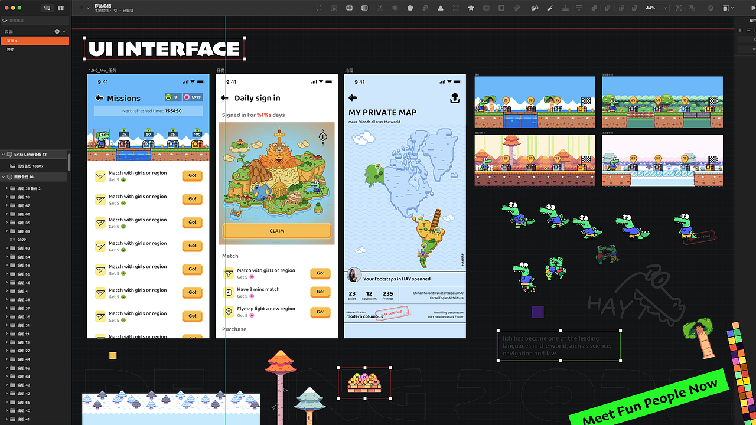Expand group 编组 35 备份 2
This screenshot has height=425, width=756.
coord(6,189)
